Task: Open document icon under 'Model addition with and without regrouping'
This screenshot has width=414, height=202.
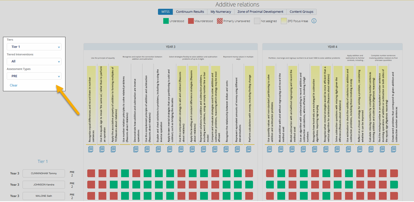Action: pos(281,149)
